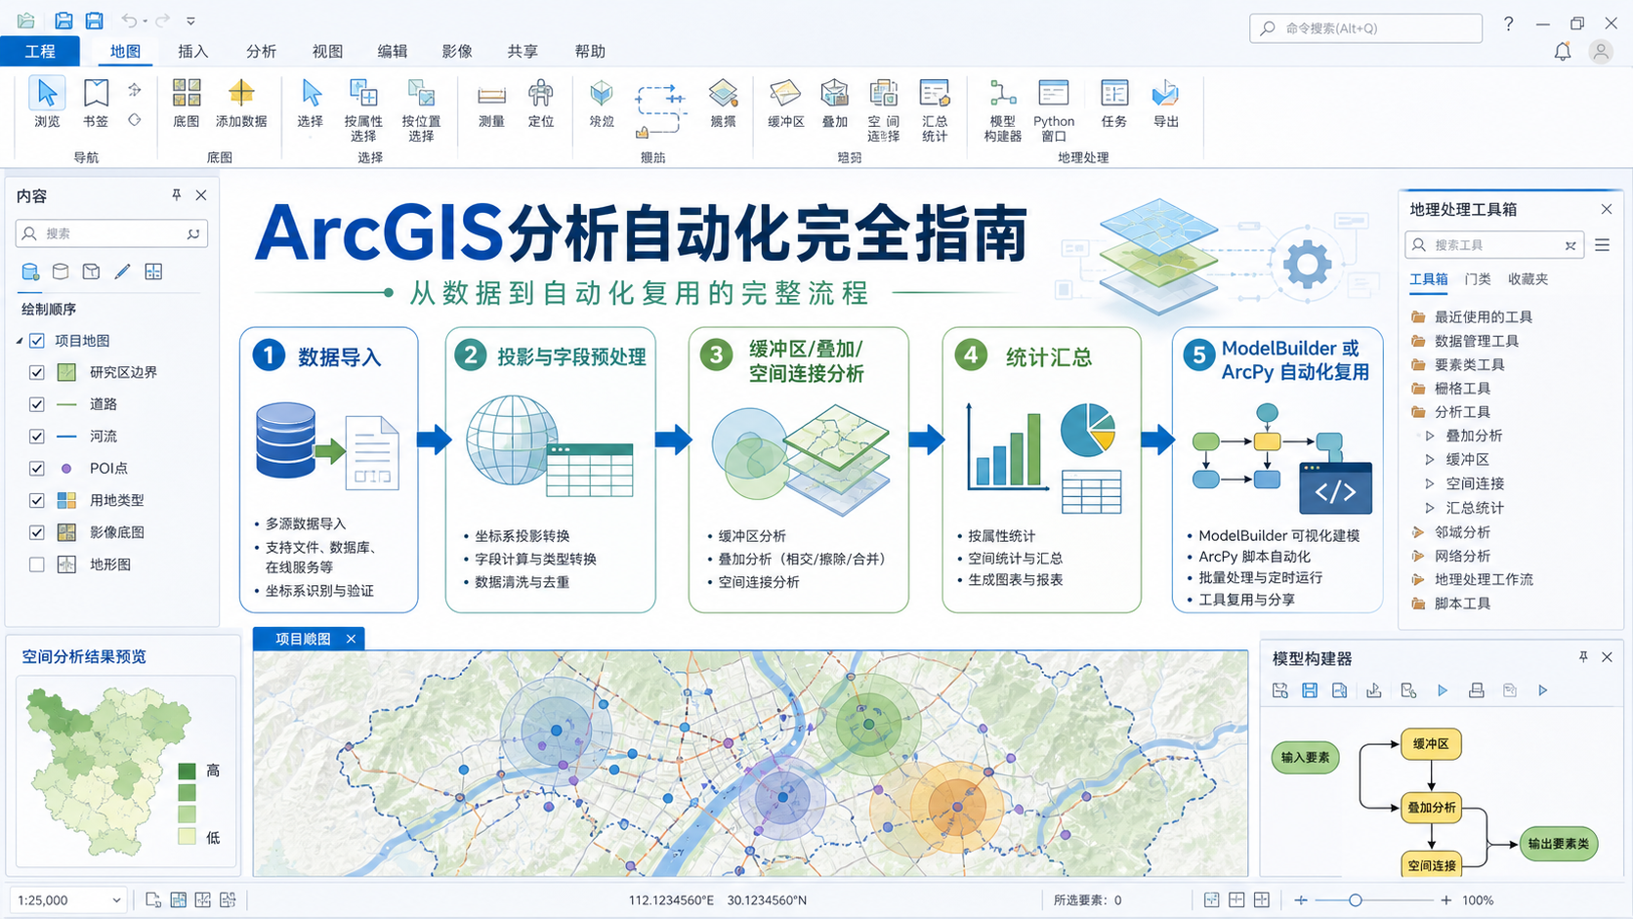Switch 内容 pane to list by editing
Image resolution: width=1633 pixels, height=919 pixels.
[x=122, y=272]
